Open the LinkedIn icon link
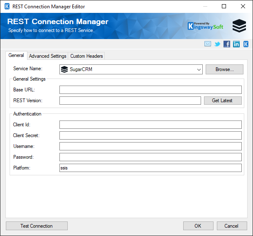Screen dimensions: 253x236 pos(236,44)
